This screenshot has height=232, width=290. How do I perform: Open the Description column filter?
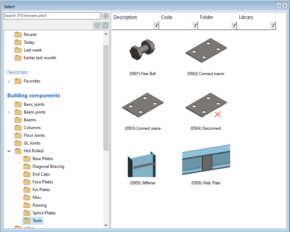click(x=156, y=25)
